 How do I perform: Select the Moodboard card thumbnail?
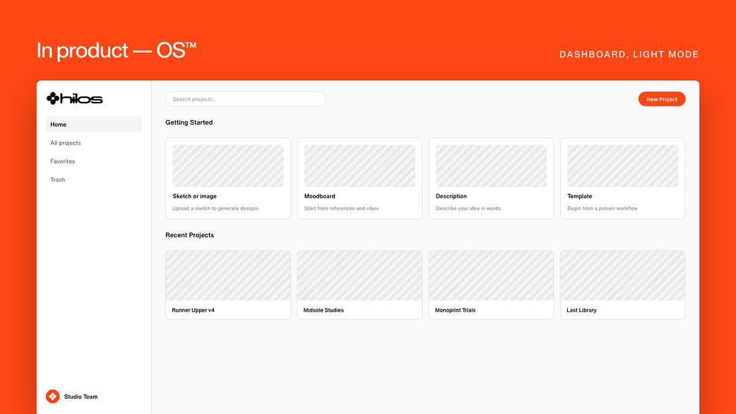(x=359, y=166)
